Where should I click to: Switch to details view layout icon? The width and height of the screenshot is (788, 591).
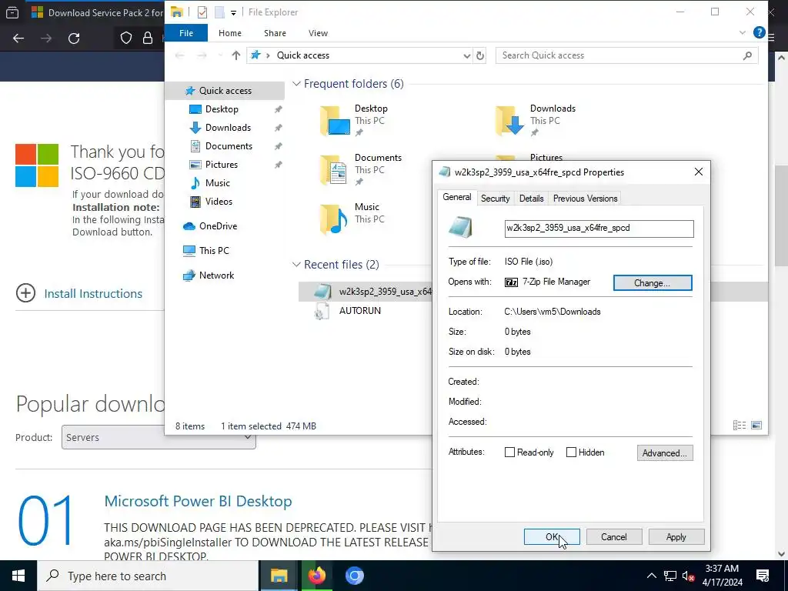click(x=740, y=426)
